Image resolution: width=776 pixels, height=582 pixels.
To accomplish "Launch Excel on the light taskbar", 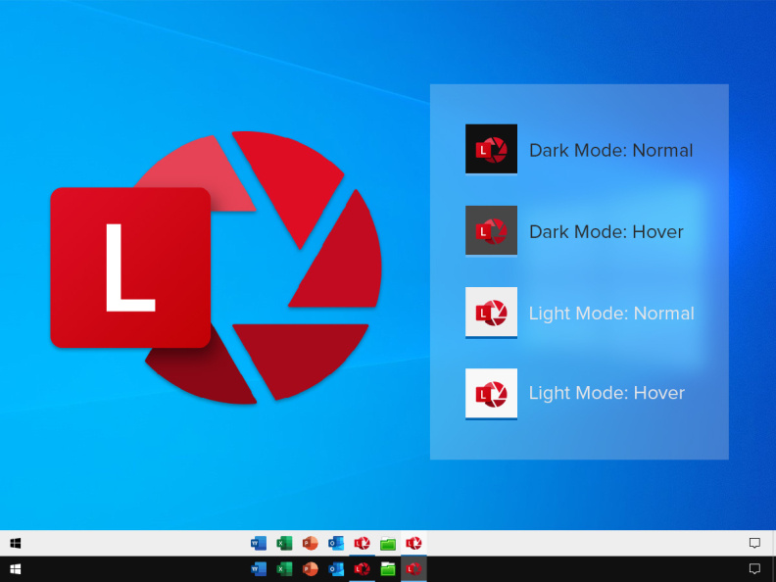I will (x=284, y=543).
